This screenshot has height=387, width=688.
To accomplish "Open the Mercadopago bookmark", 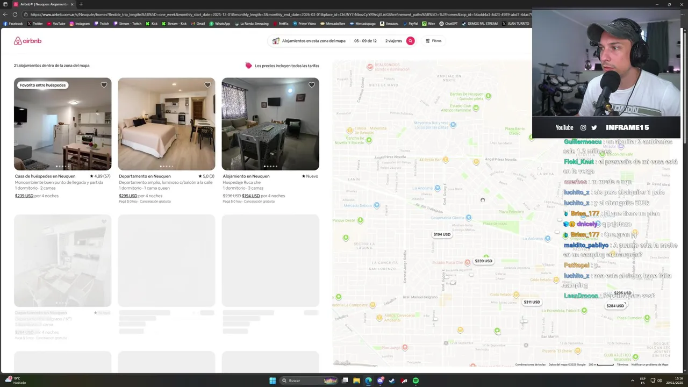I will click(363, 24).
